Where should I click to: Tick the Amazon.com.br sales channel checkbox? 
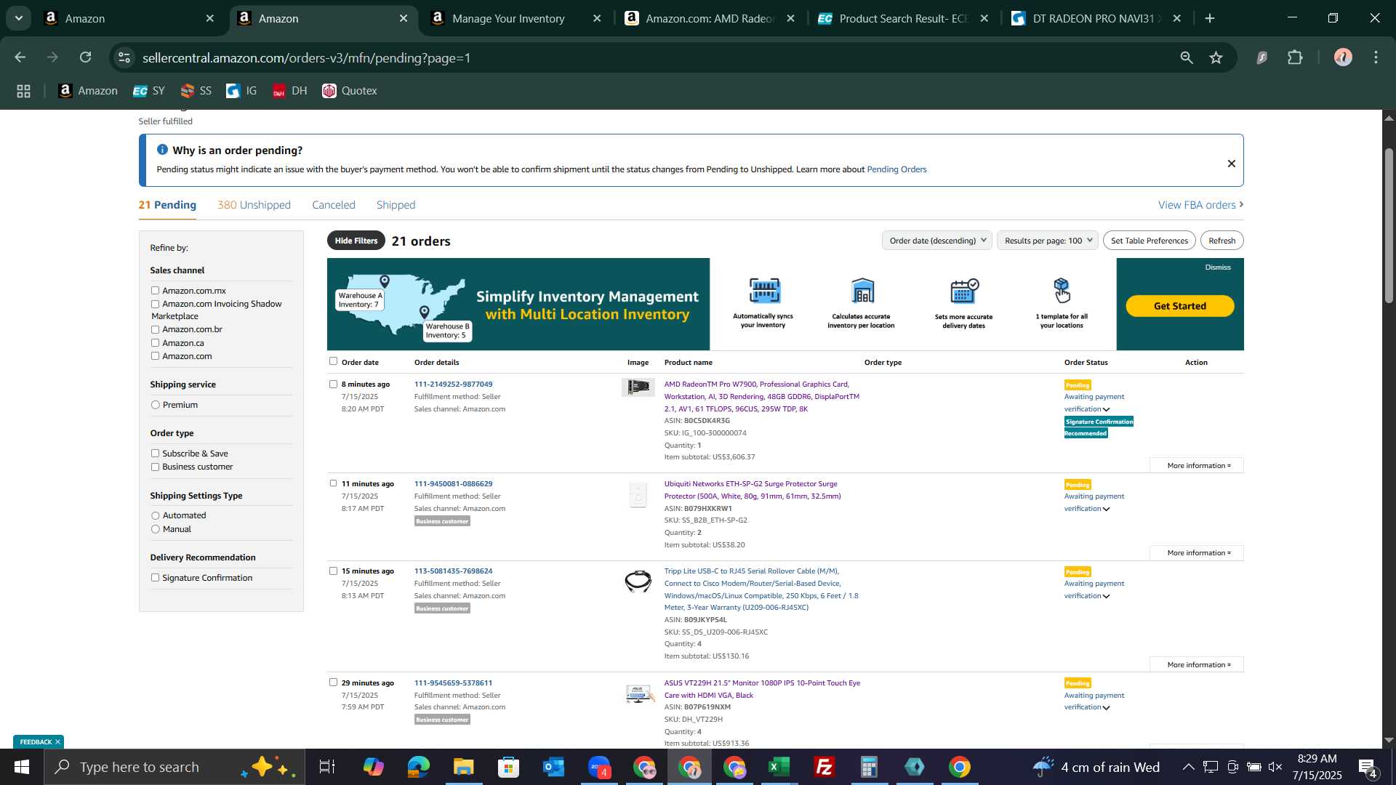point(155,329)
